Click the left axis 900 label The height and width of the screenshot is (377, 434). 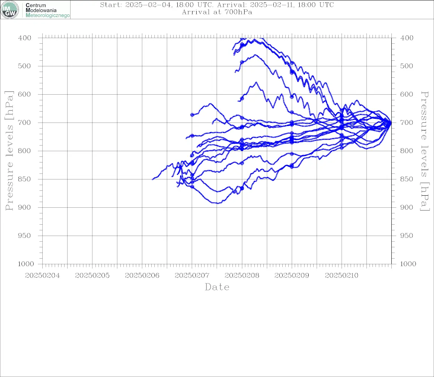[x=25, y=207]
